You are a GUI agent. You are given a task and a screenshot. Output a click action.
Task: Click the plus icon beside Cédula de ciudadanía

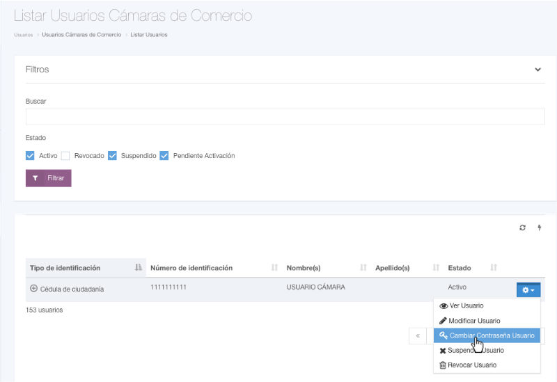click(x=33, y=289)
